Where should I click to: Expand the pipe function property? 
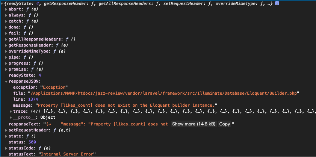[6, 57]
